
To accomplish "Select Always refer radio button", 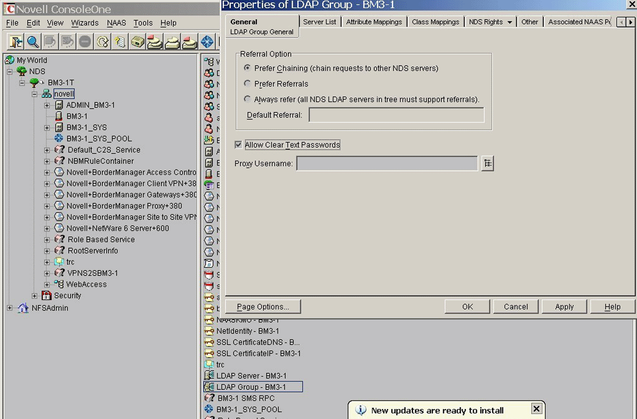I will tap(247, 98).
